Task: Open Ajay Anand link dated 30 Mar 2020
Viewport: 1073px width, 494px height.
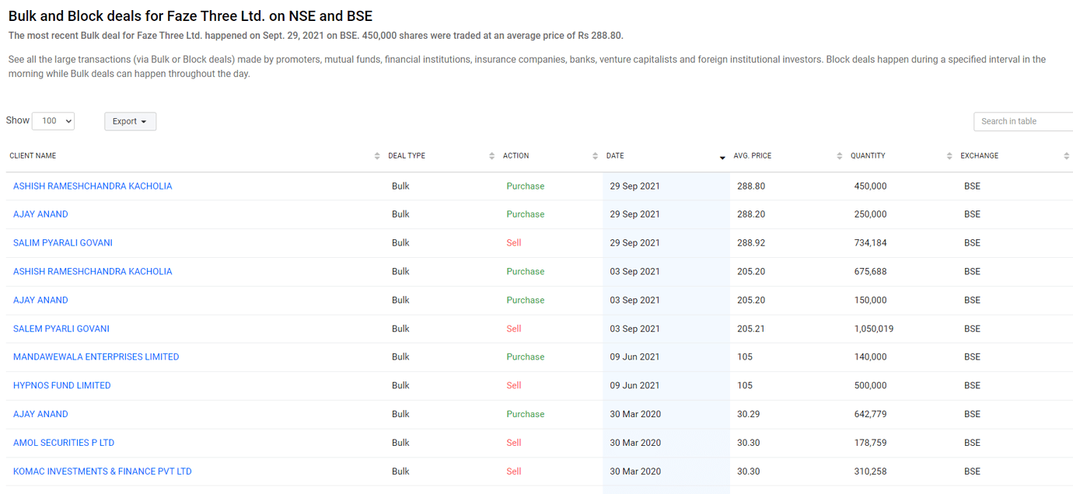Action: [x=40, y=414]
